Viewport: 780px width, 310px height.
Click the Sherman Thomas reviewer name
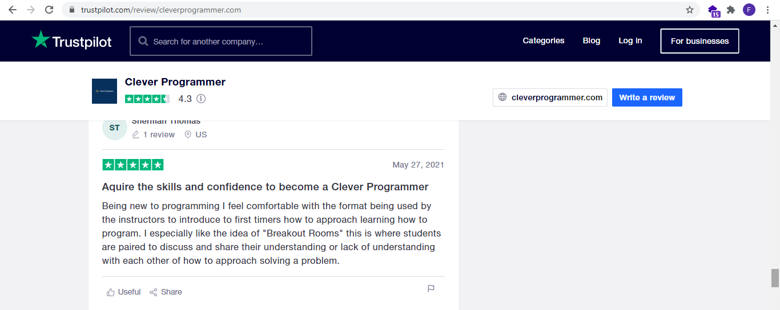166,121
